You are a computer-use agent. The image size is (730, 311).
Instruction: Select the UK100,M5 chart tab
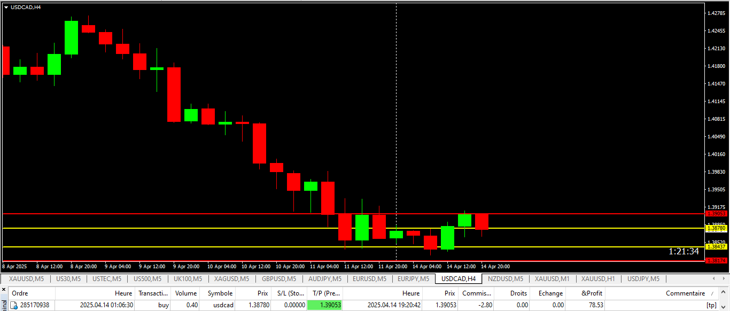click(x=188, y=279)
